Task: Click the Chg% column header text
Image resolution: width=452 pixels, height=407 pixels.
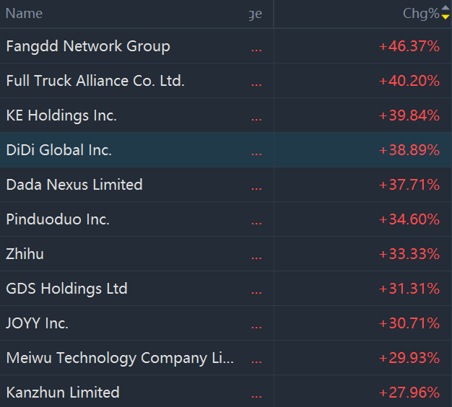Action: (421, 14)
